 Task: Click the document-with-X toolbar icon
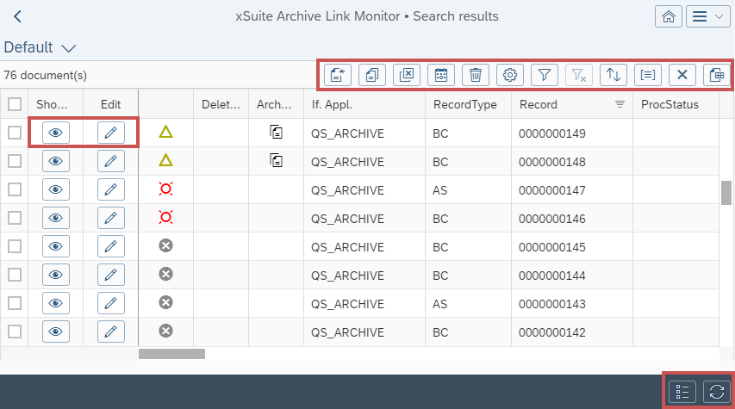[407, 75]
